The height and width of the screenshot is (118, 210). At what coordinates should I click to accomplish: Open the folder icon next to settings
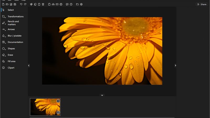click(77, 4)
